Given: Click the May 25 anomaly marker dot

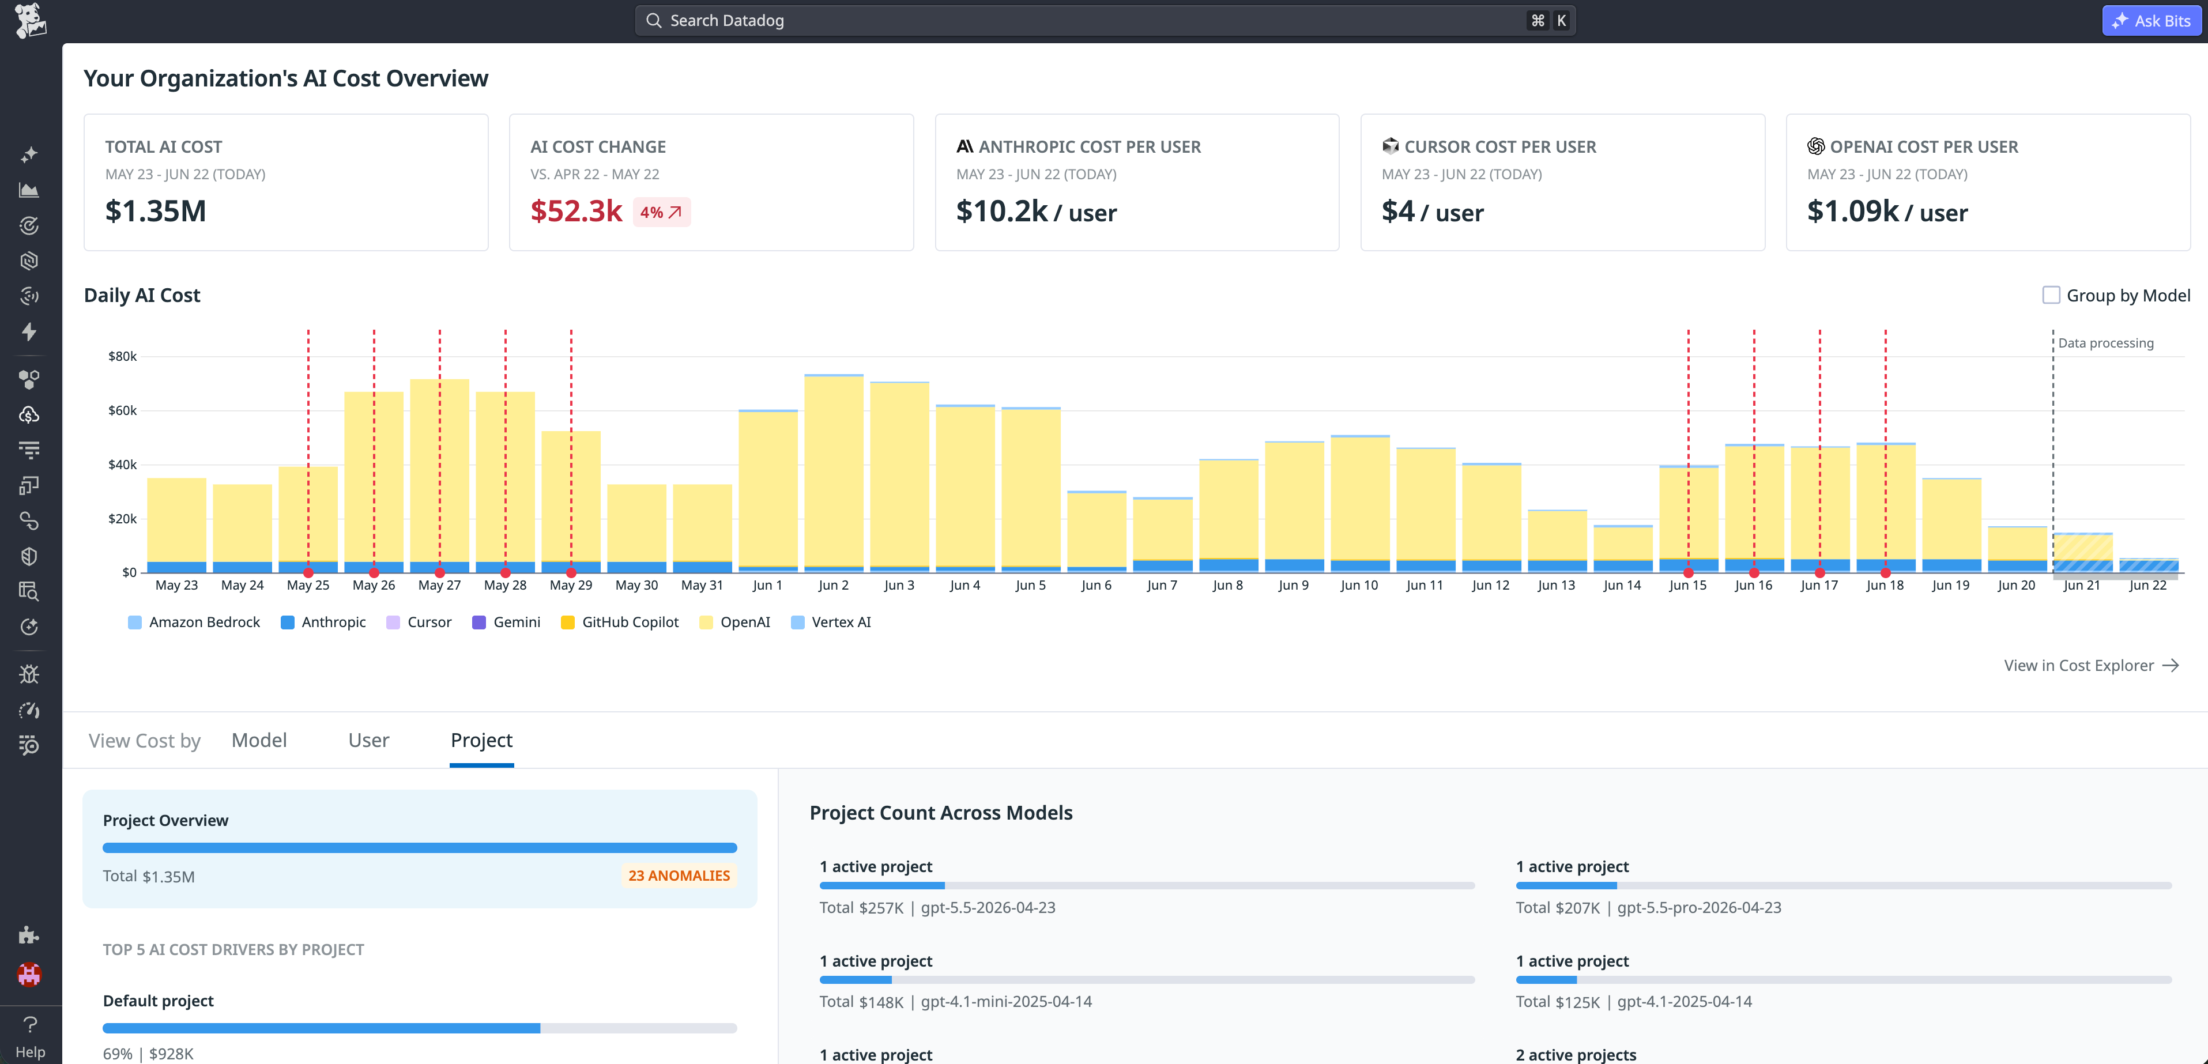Looking at the screenshot, I should [308, 572].
